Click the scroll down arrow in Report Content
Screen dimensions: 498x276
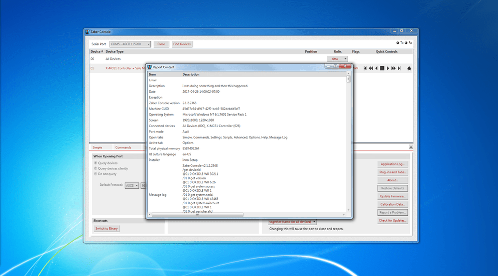(349, 210)
